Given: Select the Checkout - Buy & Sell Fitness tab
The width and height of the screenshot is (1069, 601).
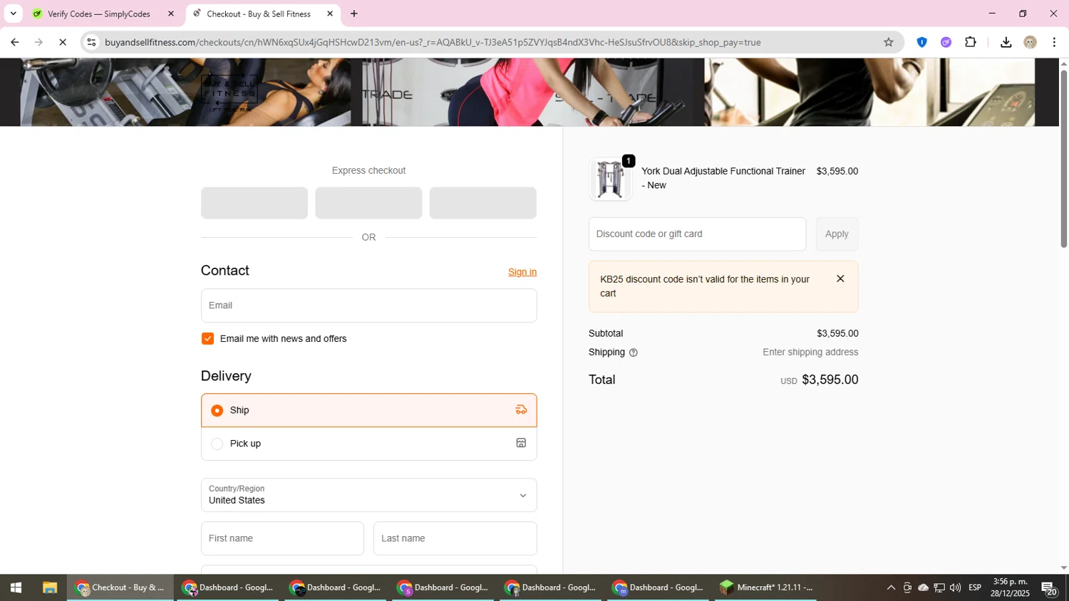Looking at the screenshot, I should coord(259,14).
